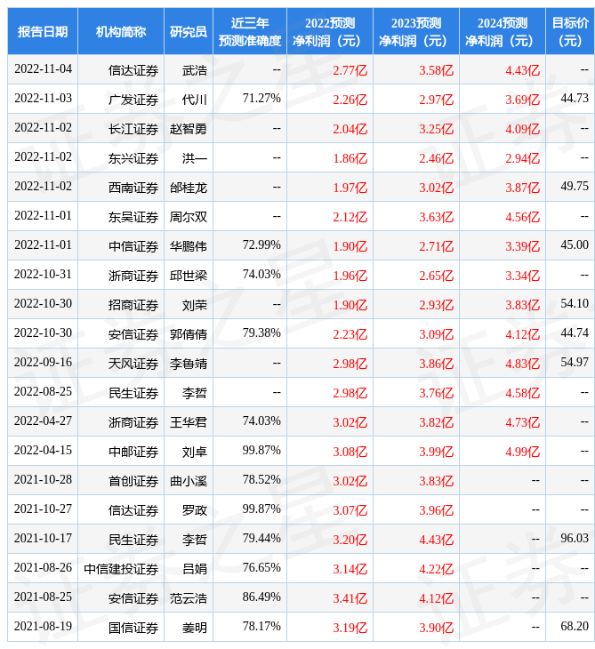
Task: Click 2023 forecast 3.63亿
Action: point(437,217)
